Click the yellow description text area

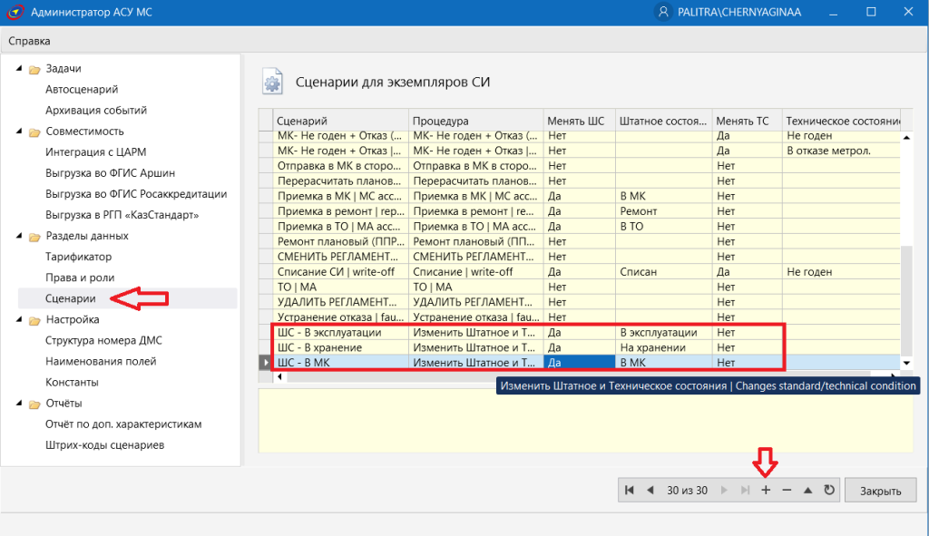tap(585, 421)
